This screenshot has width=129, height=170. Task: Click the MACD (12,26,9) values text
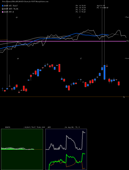point(34,127)
